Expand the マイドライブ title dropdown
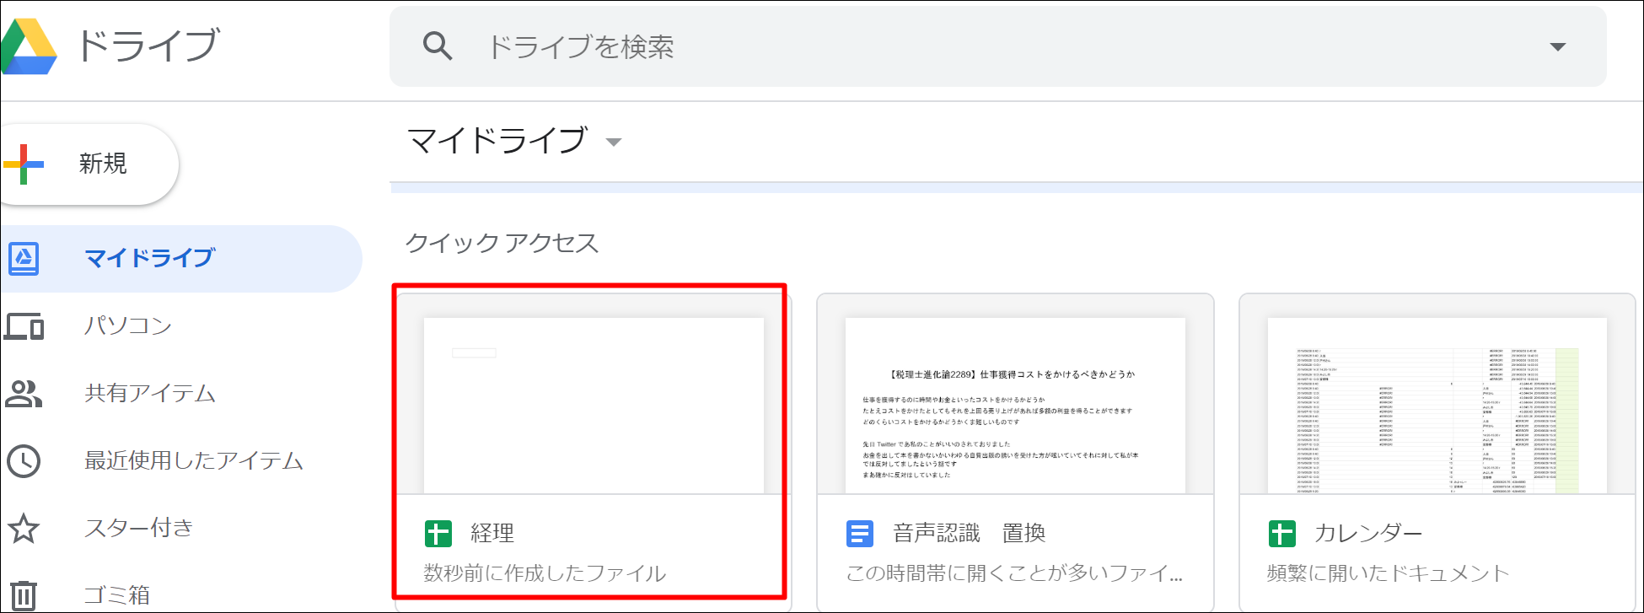The width and height of the screenshot is (1644, 613). (x=614, y=142)
